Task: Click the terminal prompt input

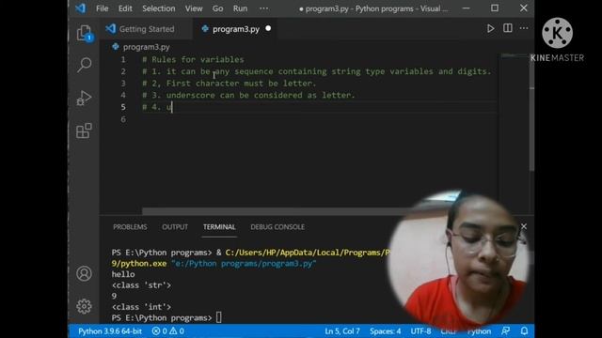Action: pos(218,317)
